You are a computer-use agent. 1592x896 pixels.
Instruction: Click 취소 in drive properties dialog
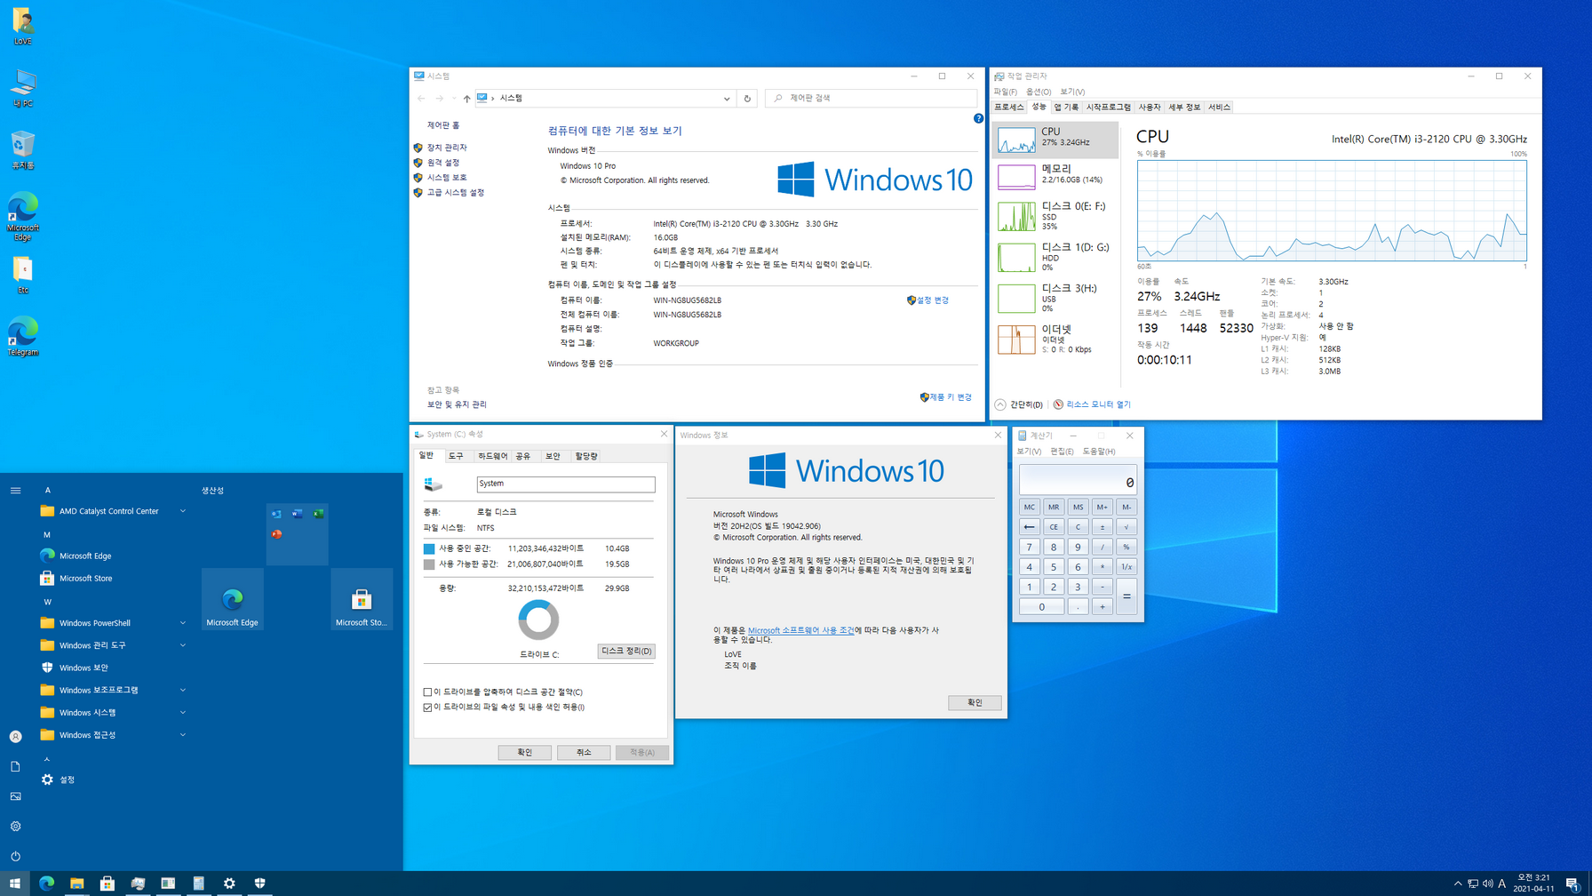[x=583, y=752]
